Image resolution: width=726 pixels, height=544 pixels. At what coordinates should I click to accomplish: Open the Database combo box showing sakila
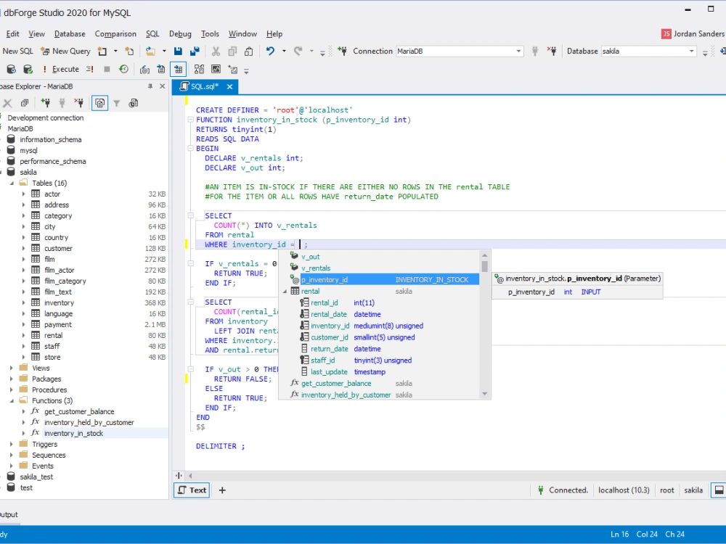pos(648,51)
